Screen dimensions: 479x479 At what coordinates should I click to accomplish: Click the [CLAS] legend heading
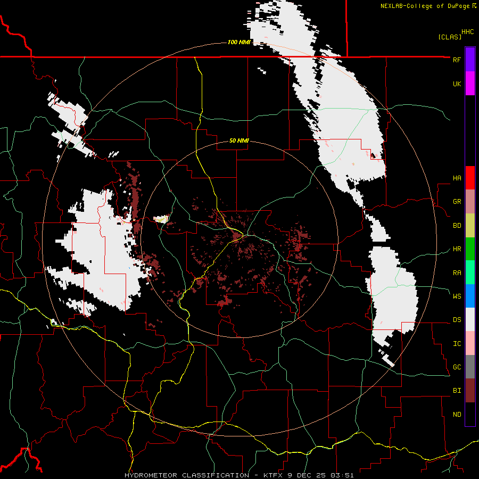(450, 37)
